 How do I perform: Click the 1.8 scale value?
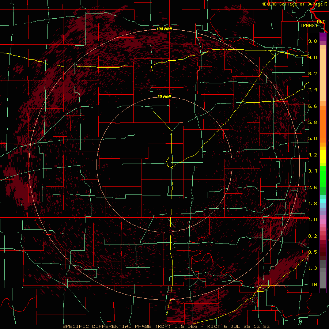click(x=313, y=204)
